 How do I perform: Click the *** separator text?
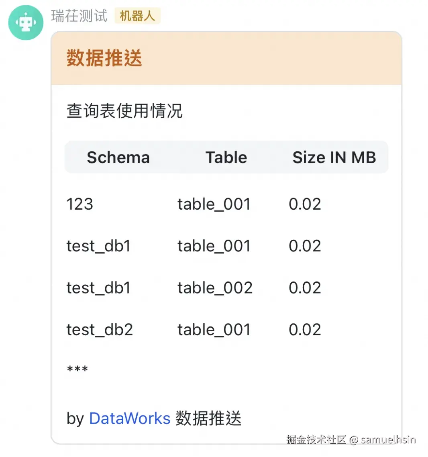coord(77,369)
